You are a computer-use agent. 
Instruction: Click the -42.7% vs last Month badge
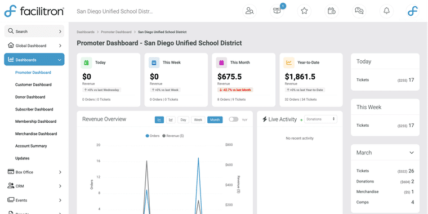tap(235, 90)
